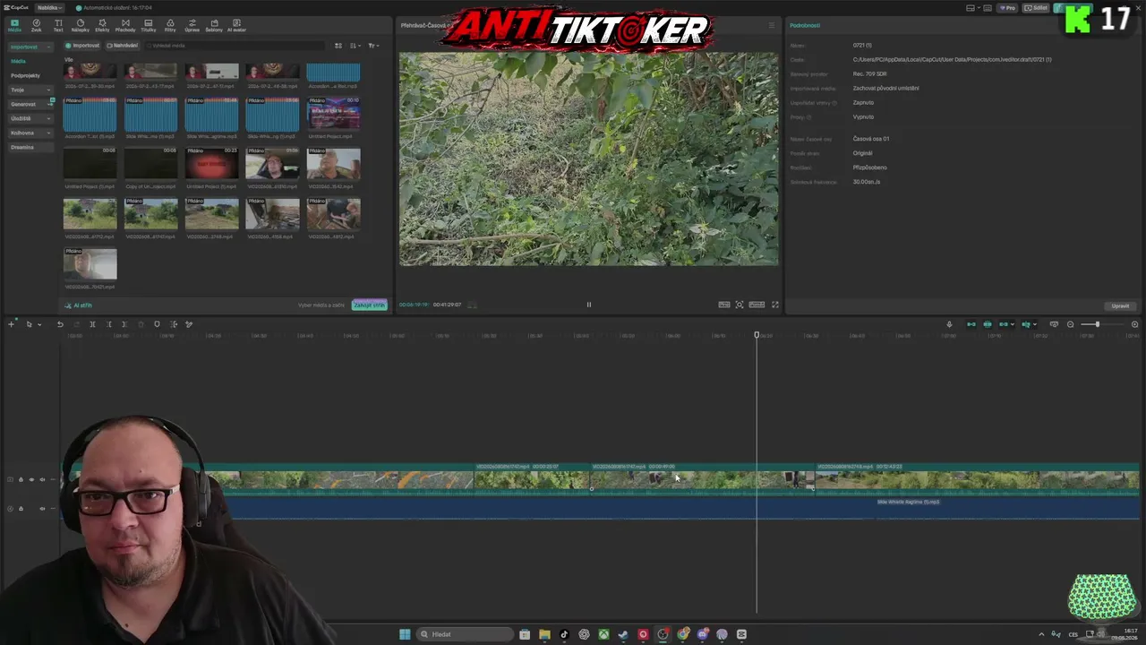Open the media sort dropdown
This screenshot has height=645, width=1146.
(355, 46)
